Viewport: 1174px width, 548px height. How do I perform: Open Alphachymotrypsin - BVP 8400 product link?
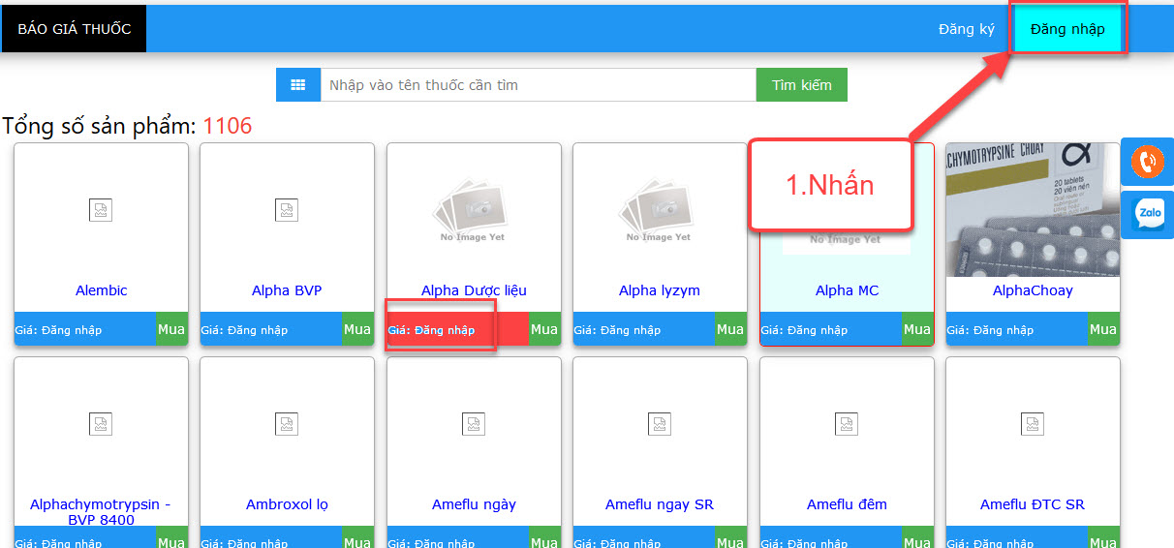point(101,511)
